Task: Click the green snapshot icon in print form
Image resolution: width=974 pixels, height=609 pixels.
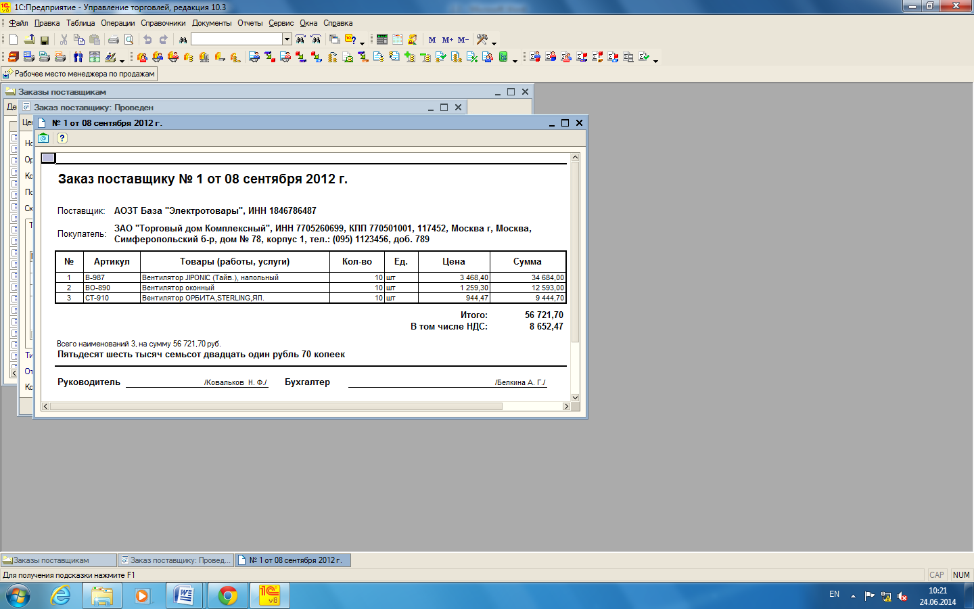Action: [x=43, y=138]
